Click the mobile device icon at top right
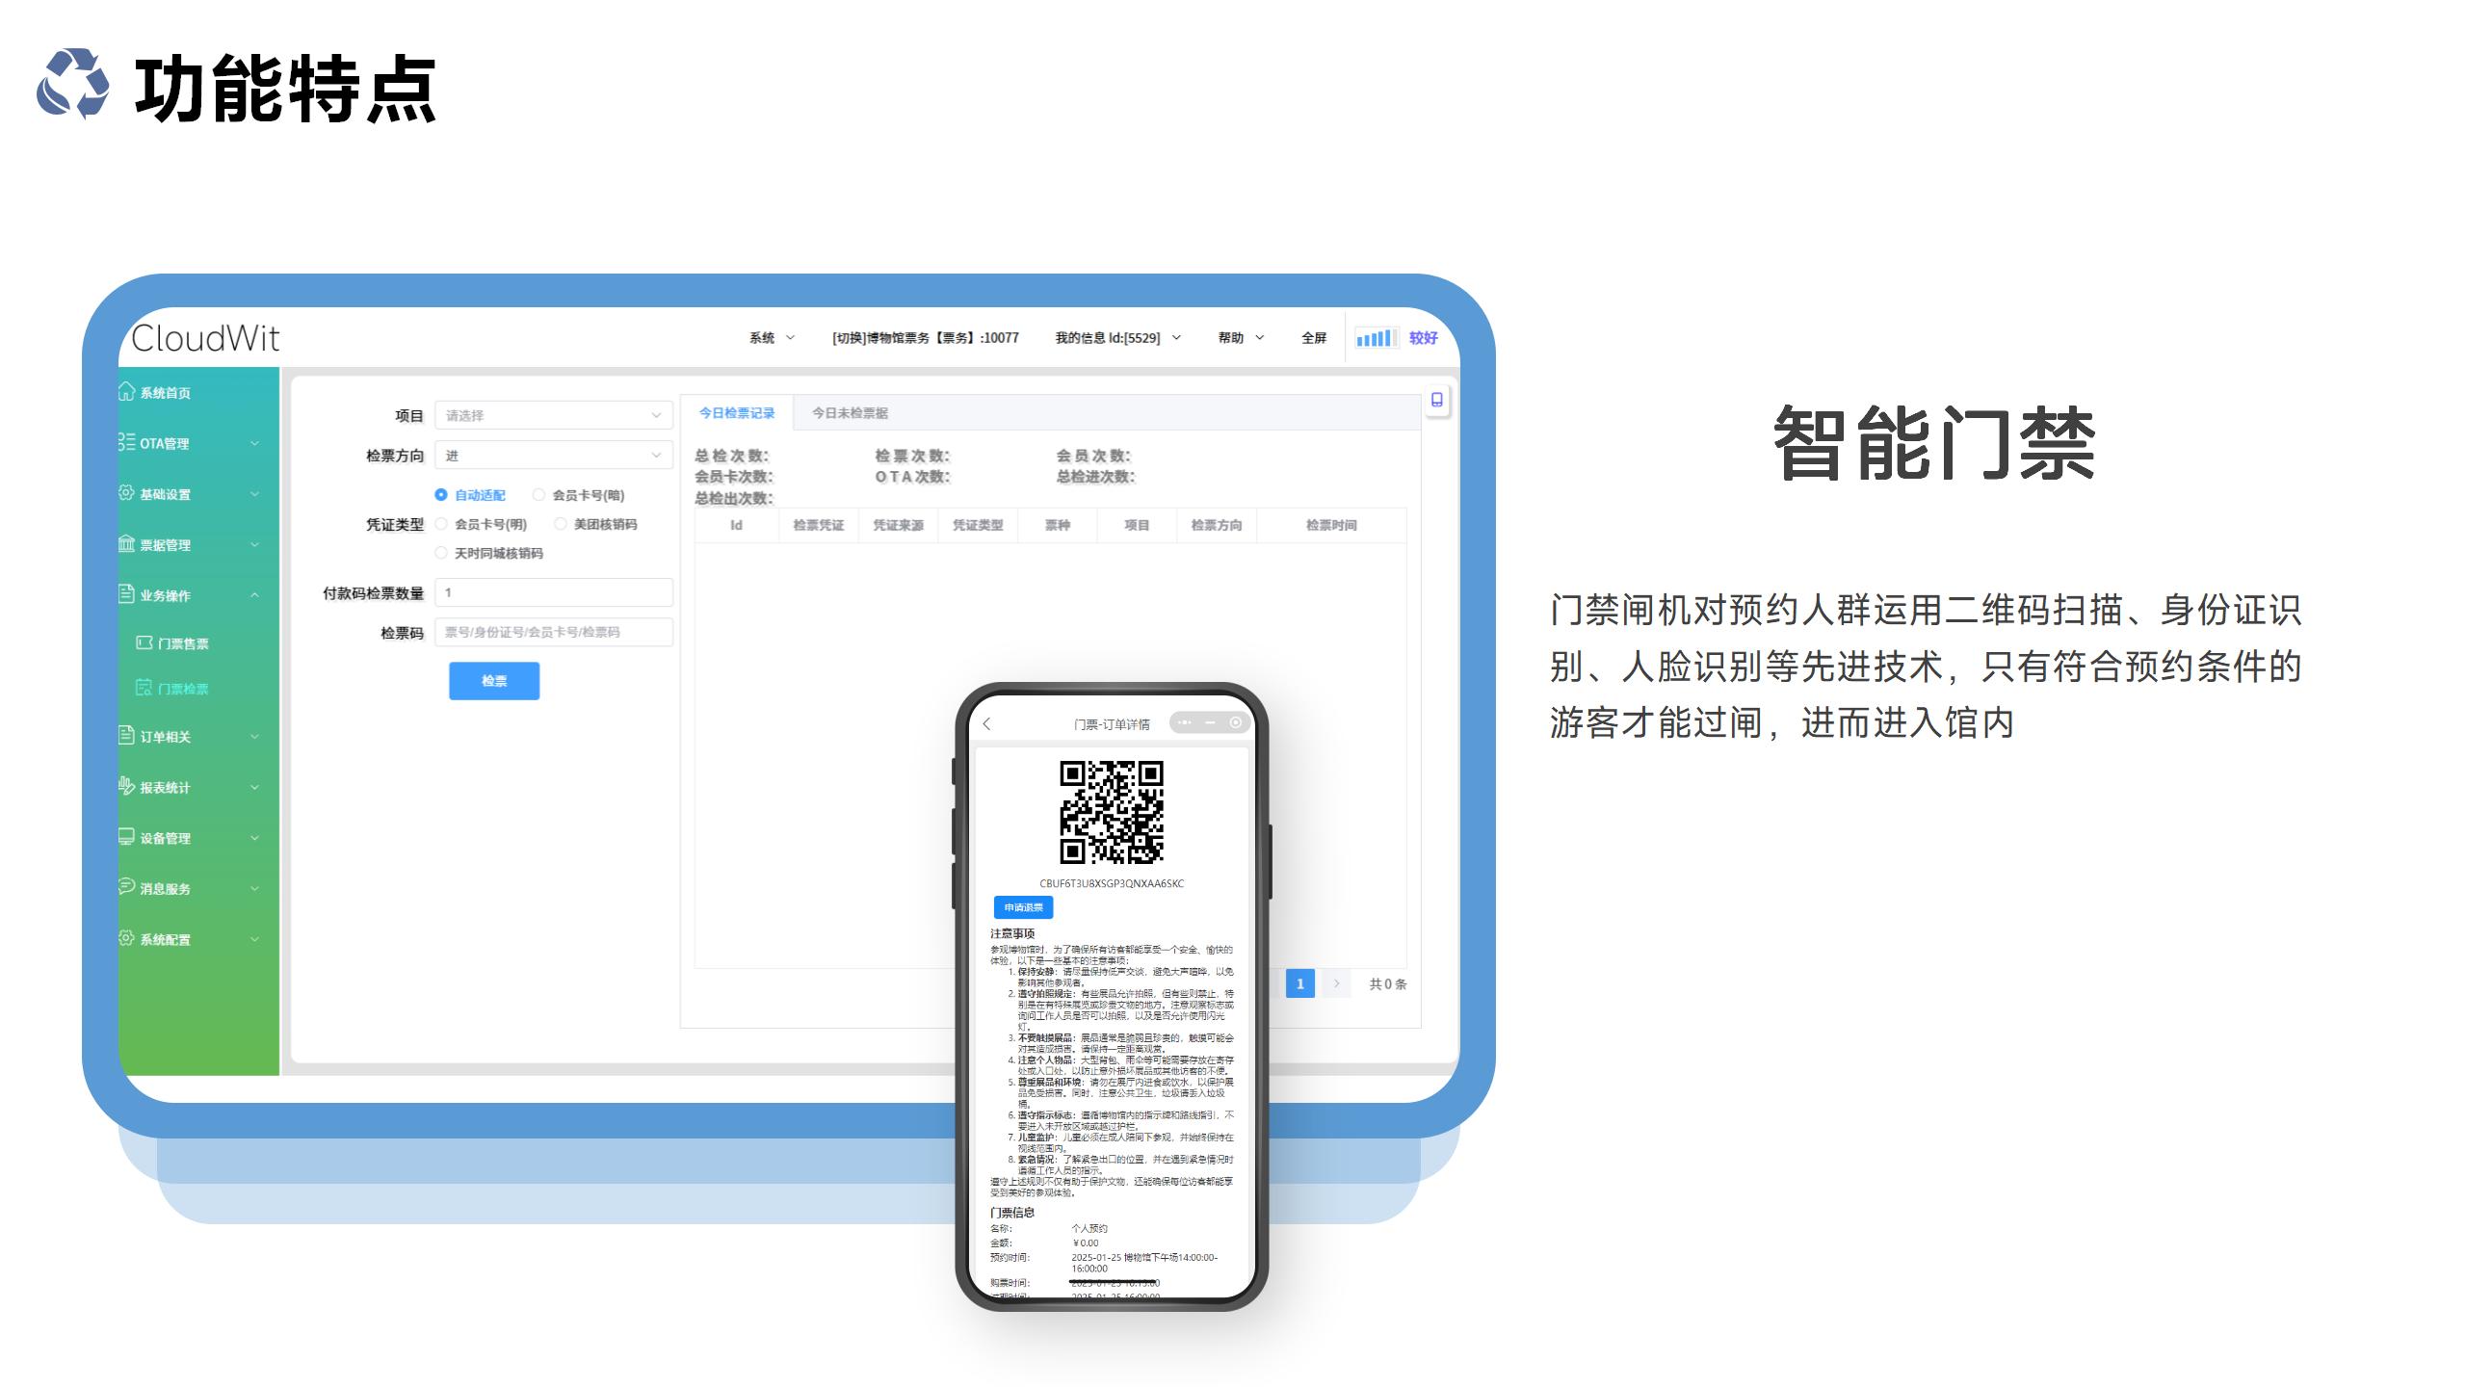This screenshot has height=1387, width=2466. coord(1437,400)
